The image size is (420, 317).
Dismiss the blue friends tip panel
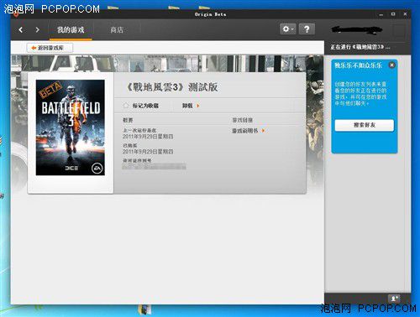pos(391,65)
